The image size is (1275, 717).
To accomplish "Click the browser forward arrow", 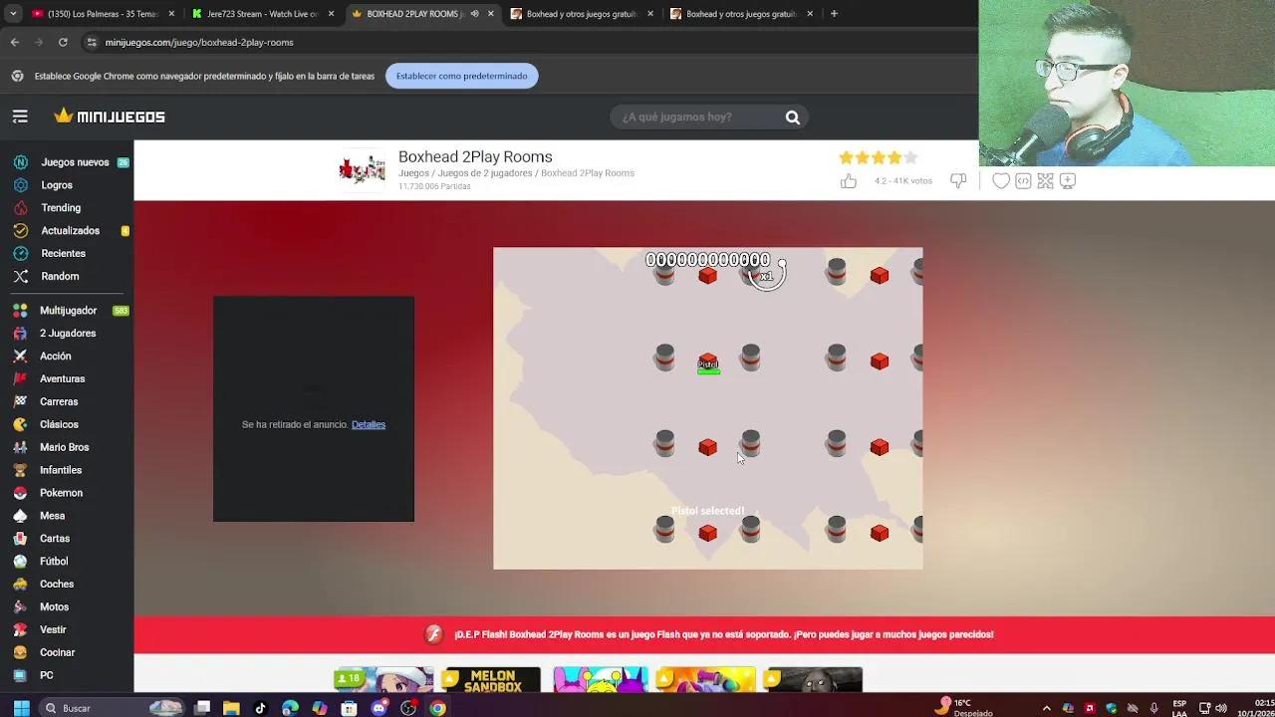I will pyautogui.click(x=39, y=42).
